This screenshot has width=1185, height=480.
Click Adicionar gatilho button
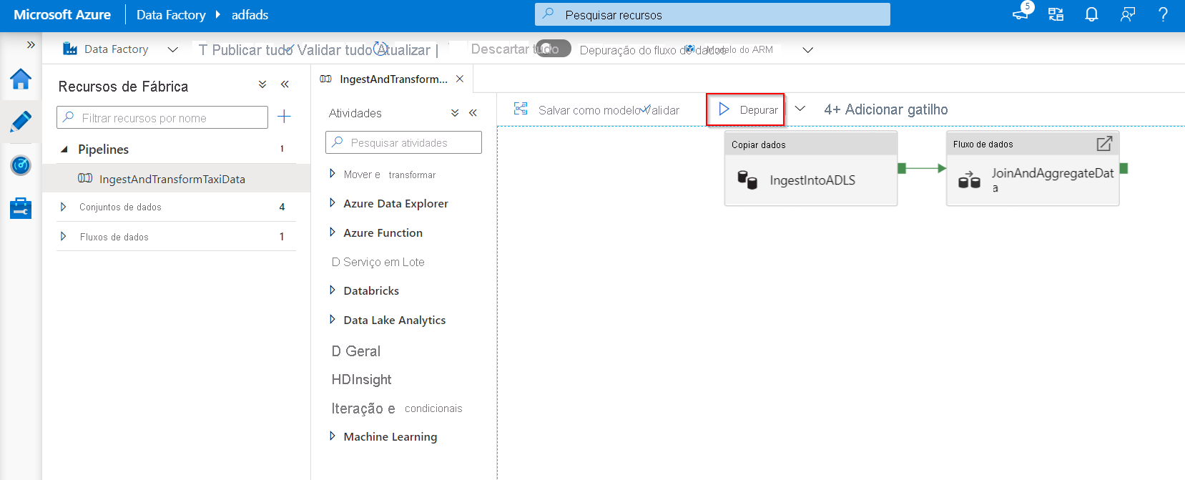[x=886, y=109]
